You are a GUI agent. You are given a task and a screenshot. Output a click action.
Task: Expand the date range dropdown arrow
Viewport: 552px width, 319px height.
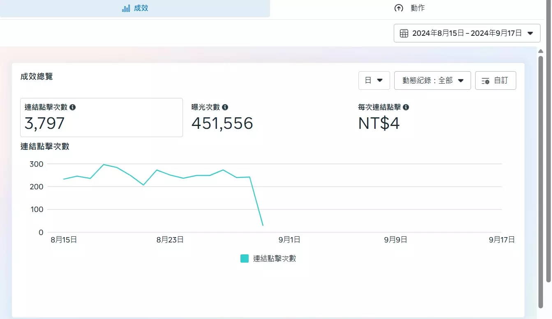(530, 33)
